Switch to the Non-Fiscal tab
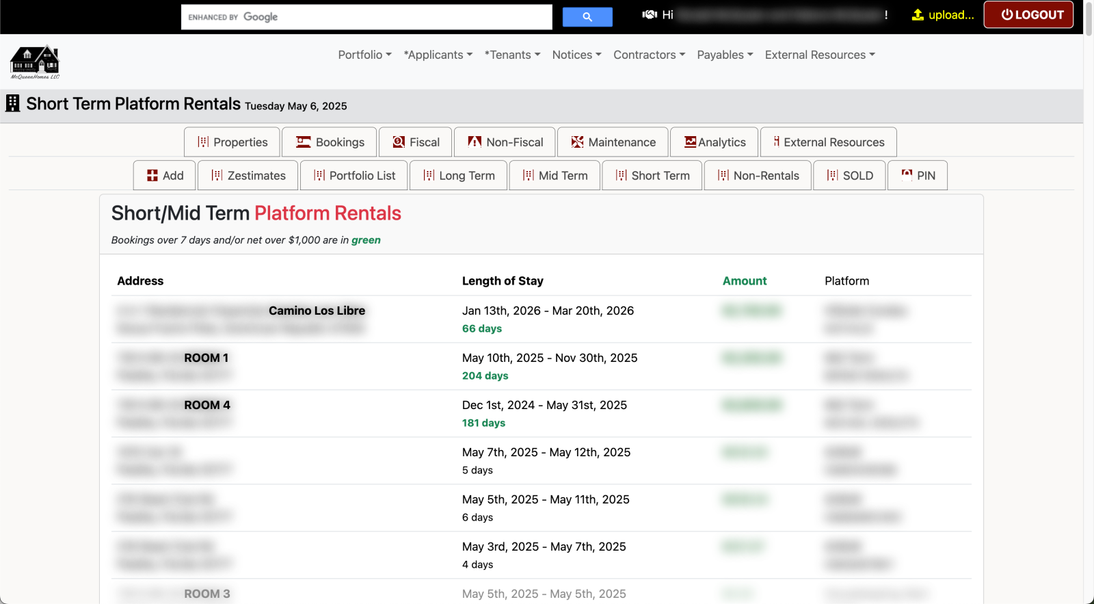Viewport: 1094px width, 604px height. [x=505, y=142]
